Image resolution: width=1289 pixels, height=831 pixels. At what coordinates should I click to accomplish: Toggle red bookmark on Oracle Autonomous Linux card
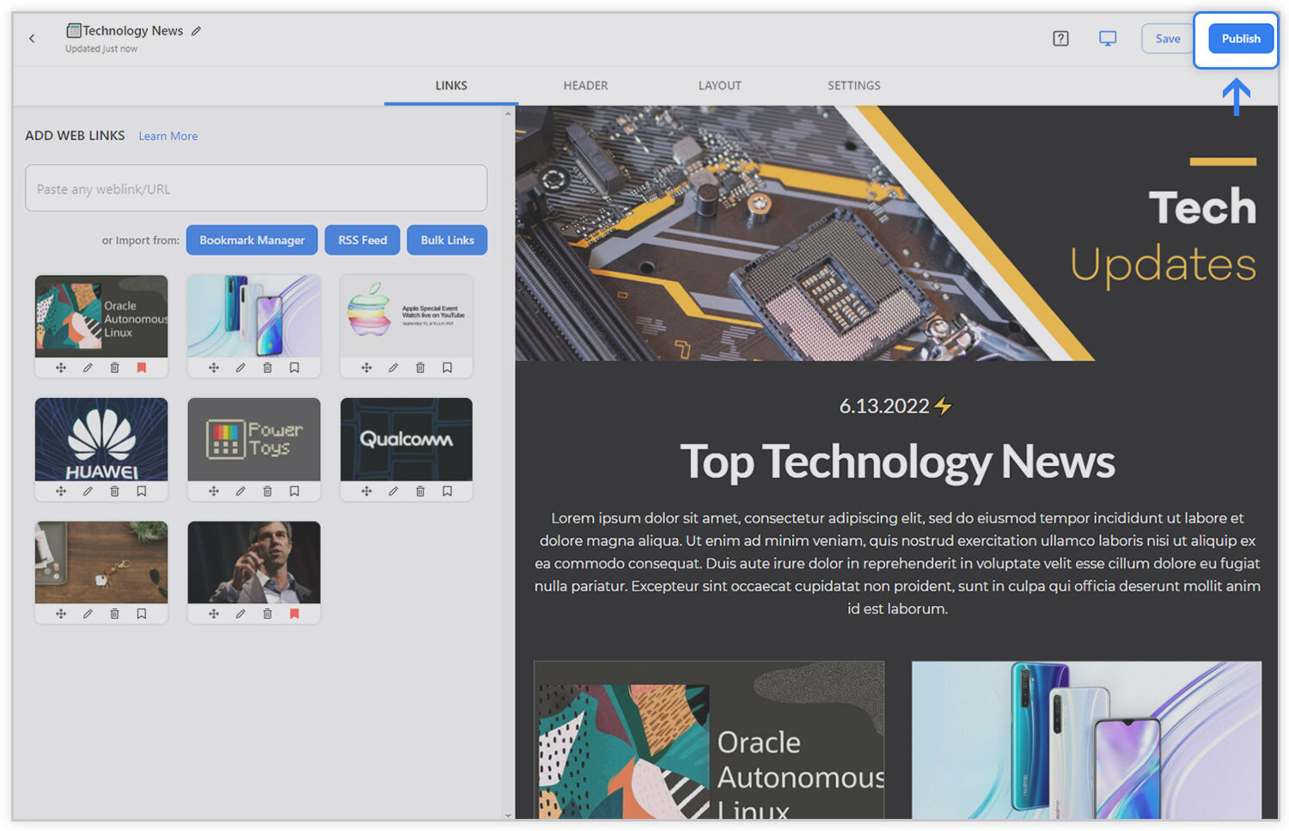tap(142, 368)
